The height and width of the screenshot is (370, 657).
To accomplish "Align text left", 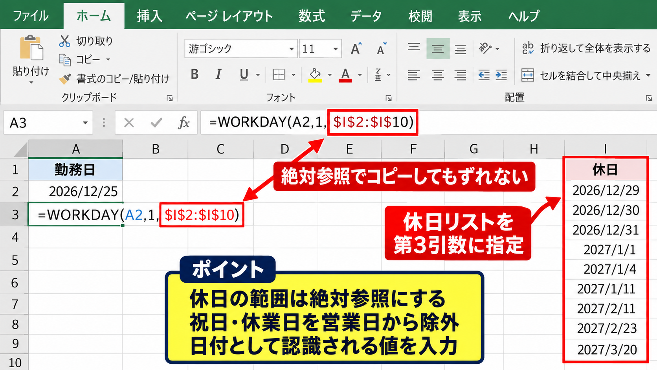I will [414, 75].
